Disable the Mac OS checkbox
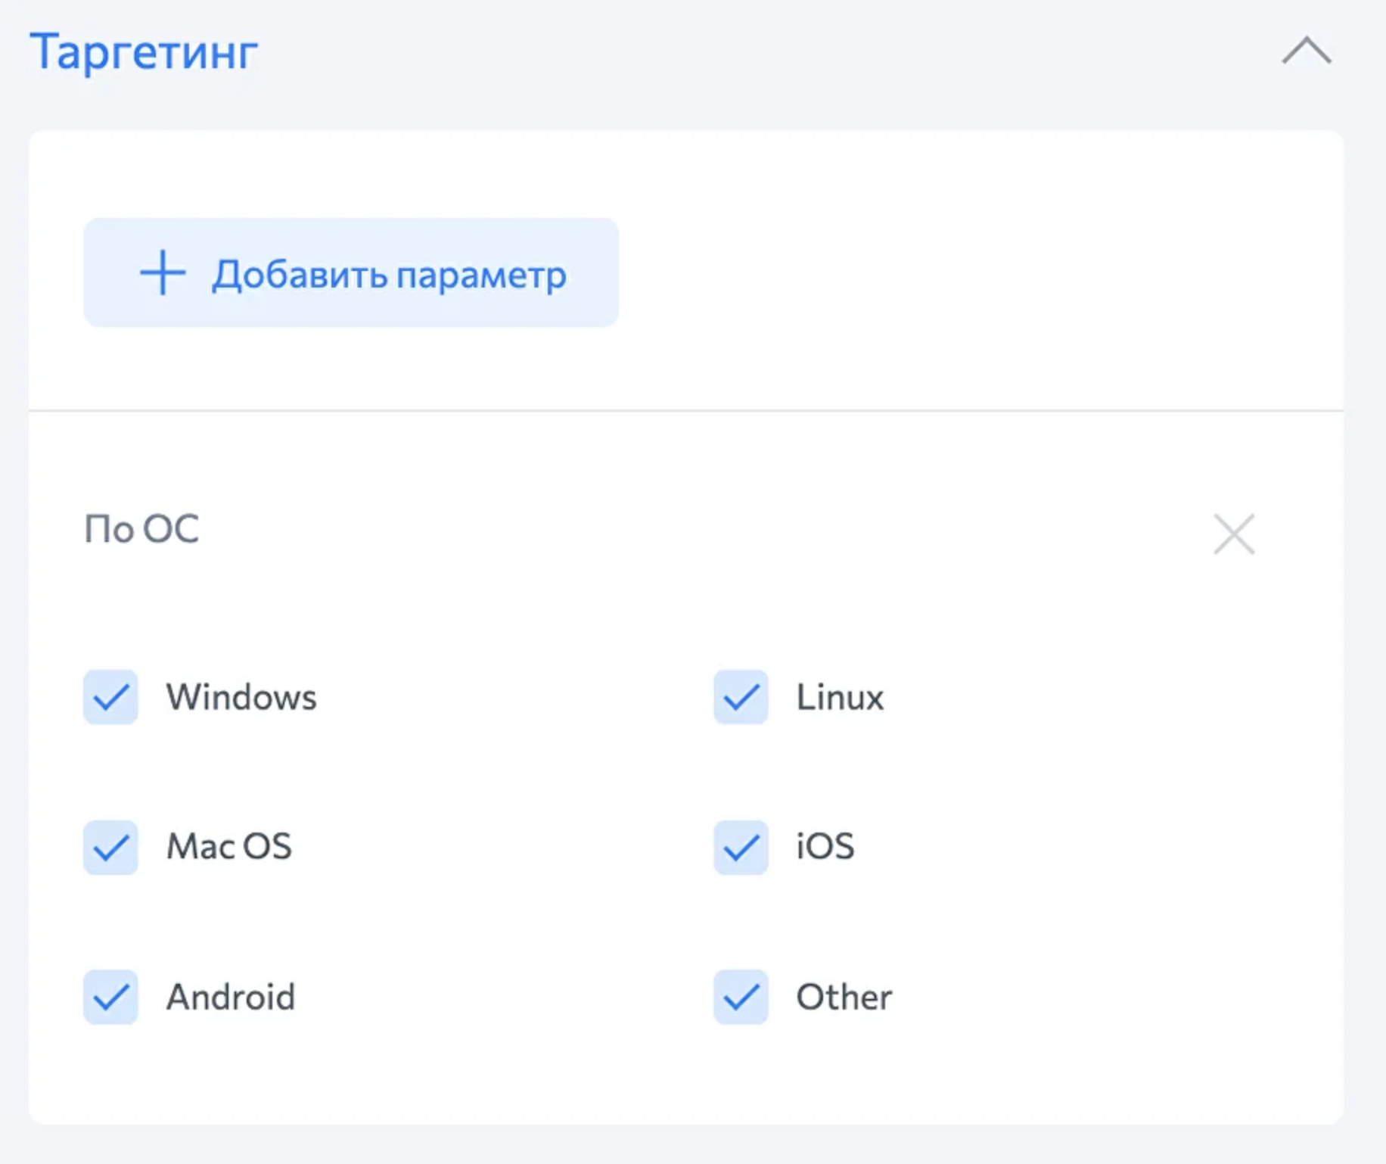1386x1164 pixels. 110,847
